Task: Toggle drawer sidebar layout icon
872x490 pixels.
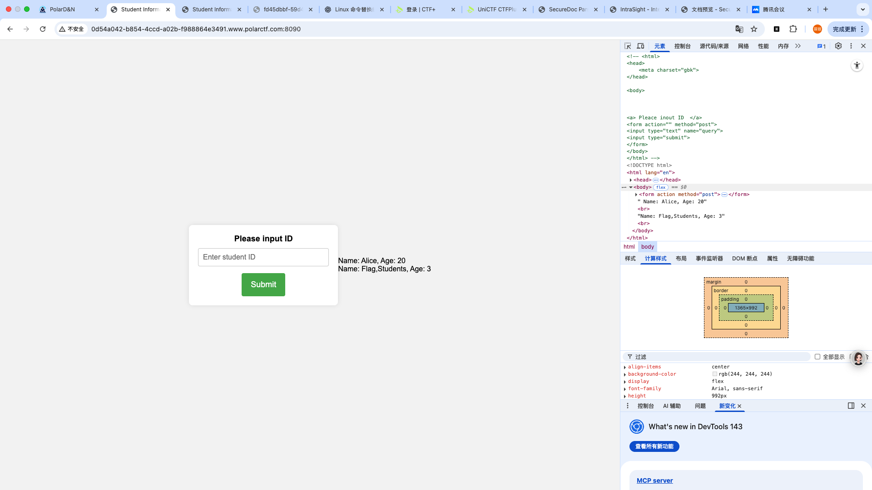Action: pyautogui.click(x=851, y=406)
